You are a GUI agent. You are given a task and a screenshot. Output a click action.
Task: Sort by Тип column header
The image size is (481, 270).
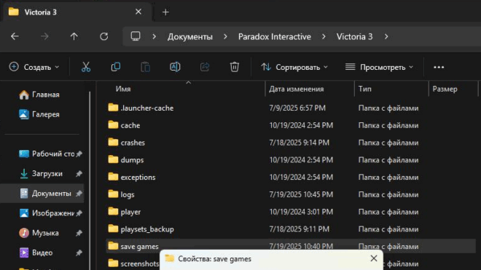click(x=364, y=89)
